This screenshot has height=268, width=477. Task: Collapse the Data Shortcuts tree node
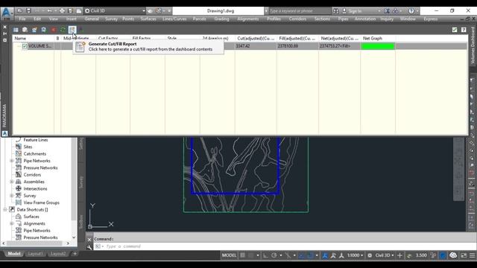click(5, 210)
